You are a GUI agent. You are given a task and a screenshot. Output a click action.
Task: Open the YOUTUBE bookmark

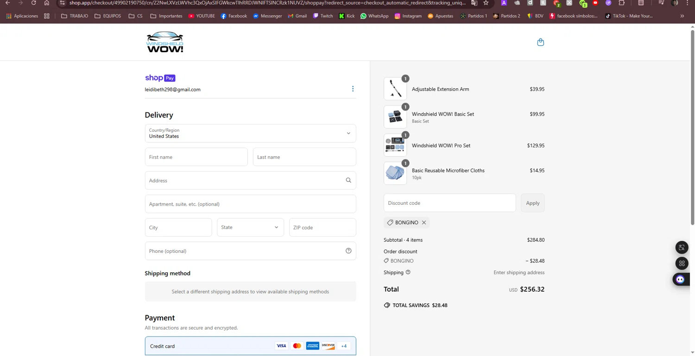point(202,16)
